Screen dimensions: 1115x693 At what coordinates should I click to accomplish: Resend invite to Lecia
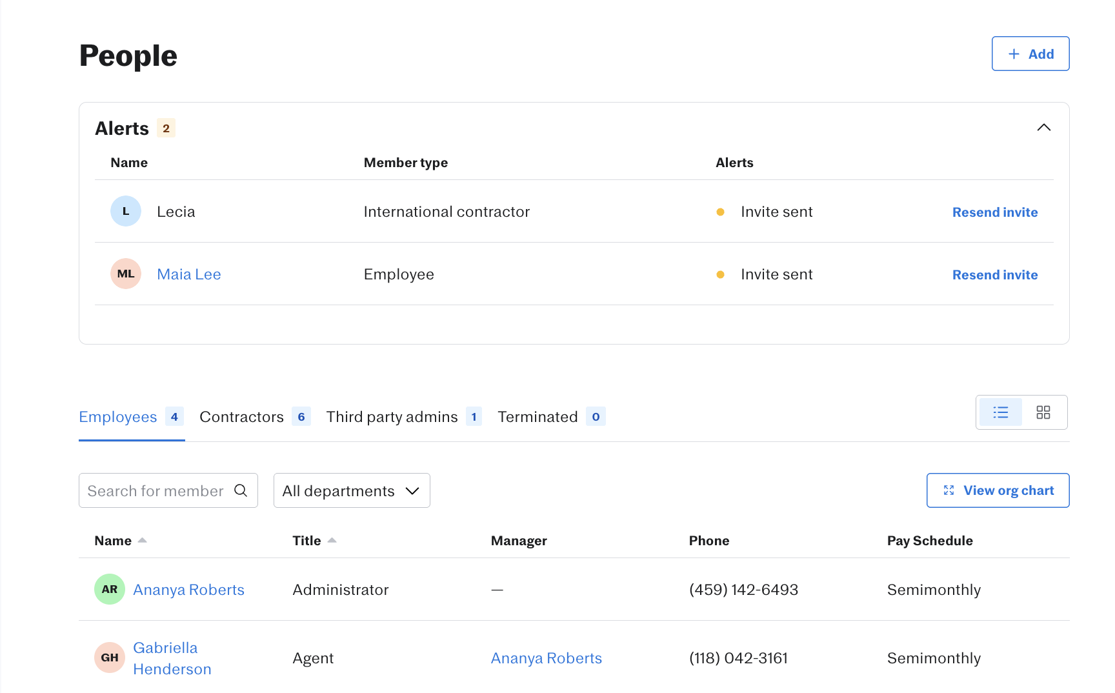[x=994, y=212]
